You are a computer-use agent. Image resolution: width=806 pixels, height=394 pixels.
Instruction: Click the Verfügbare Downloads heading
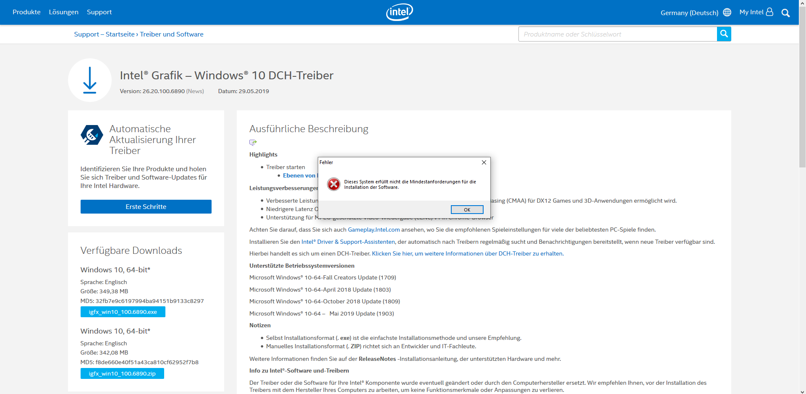(131, 250)
